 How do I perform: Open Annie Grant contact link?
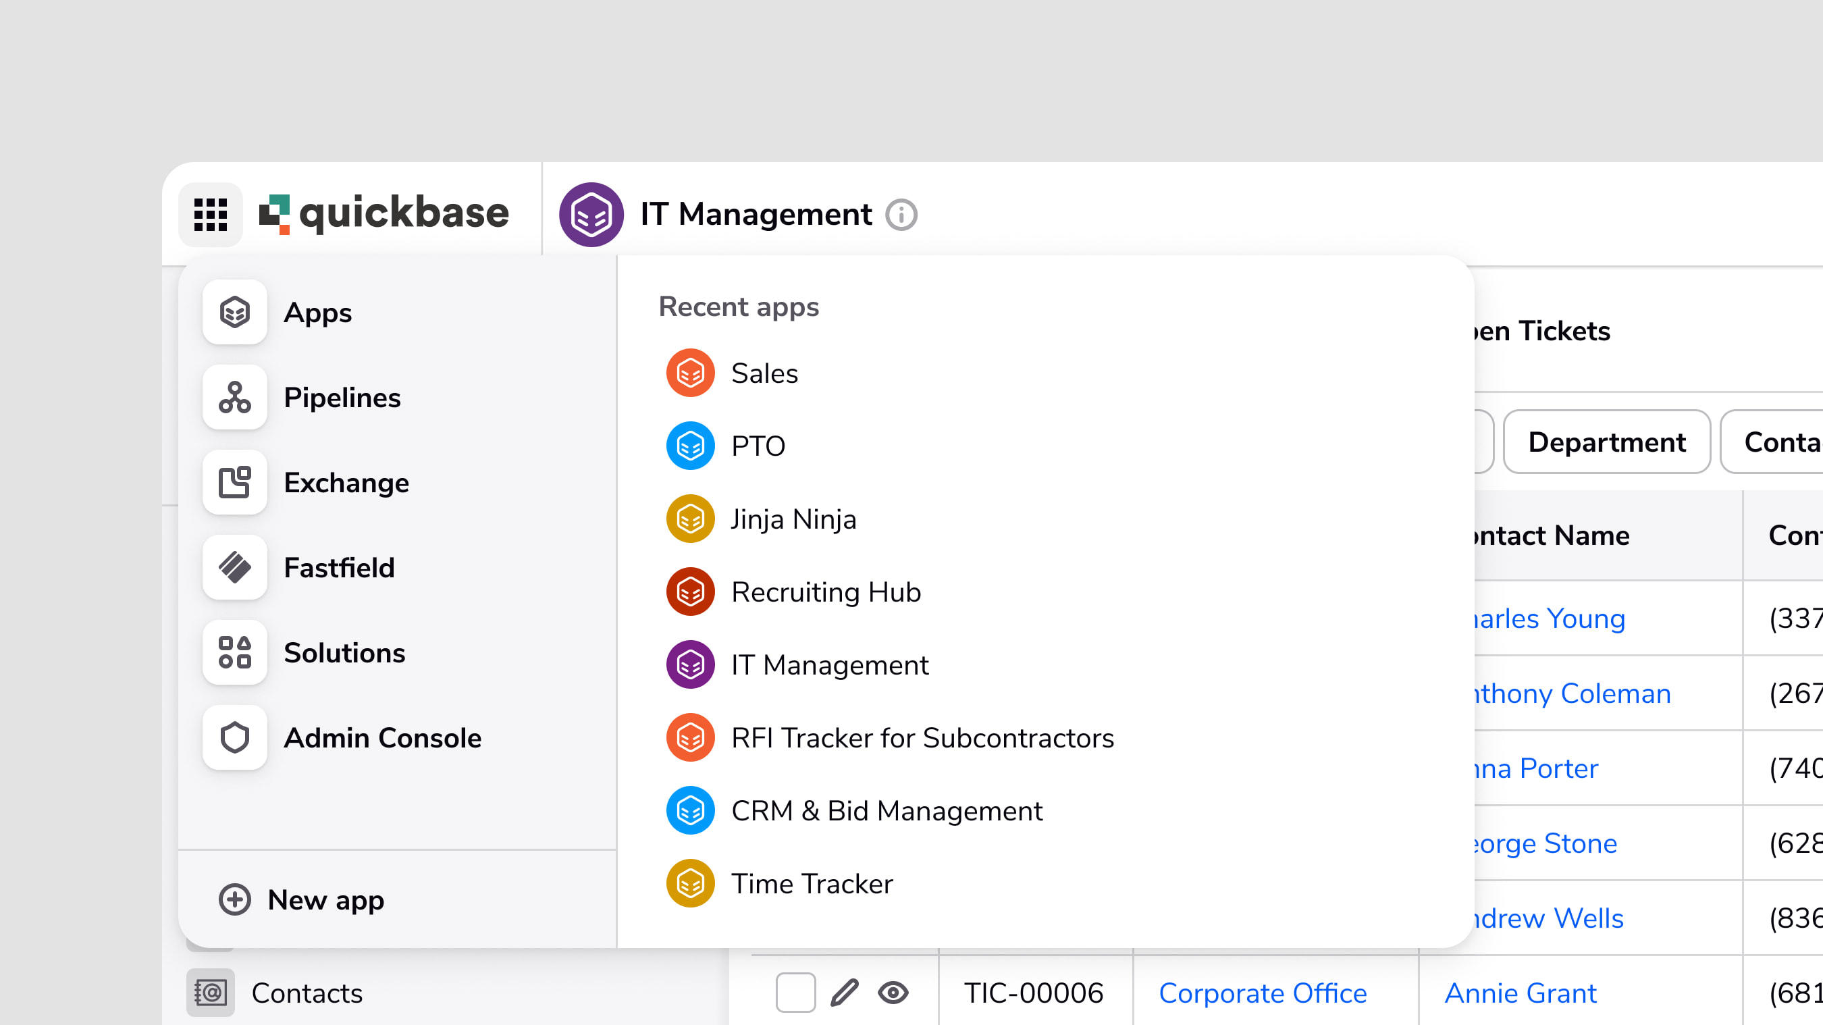pos(1520,993)
